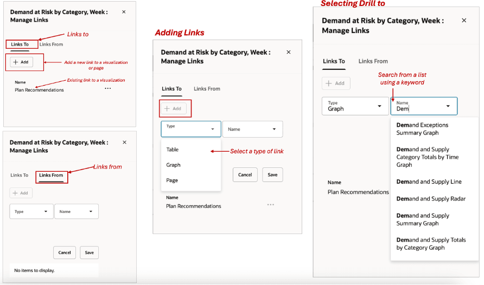This screenshot has width=484, height=285.
Task: Close the bottom-left Manage Links dialog
Action: (x=124, y=142)
